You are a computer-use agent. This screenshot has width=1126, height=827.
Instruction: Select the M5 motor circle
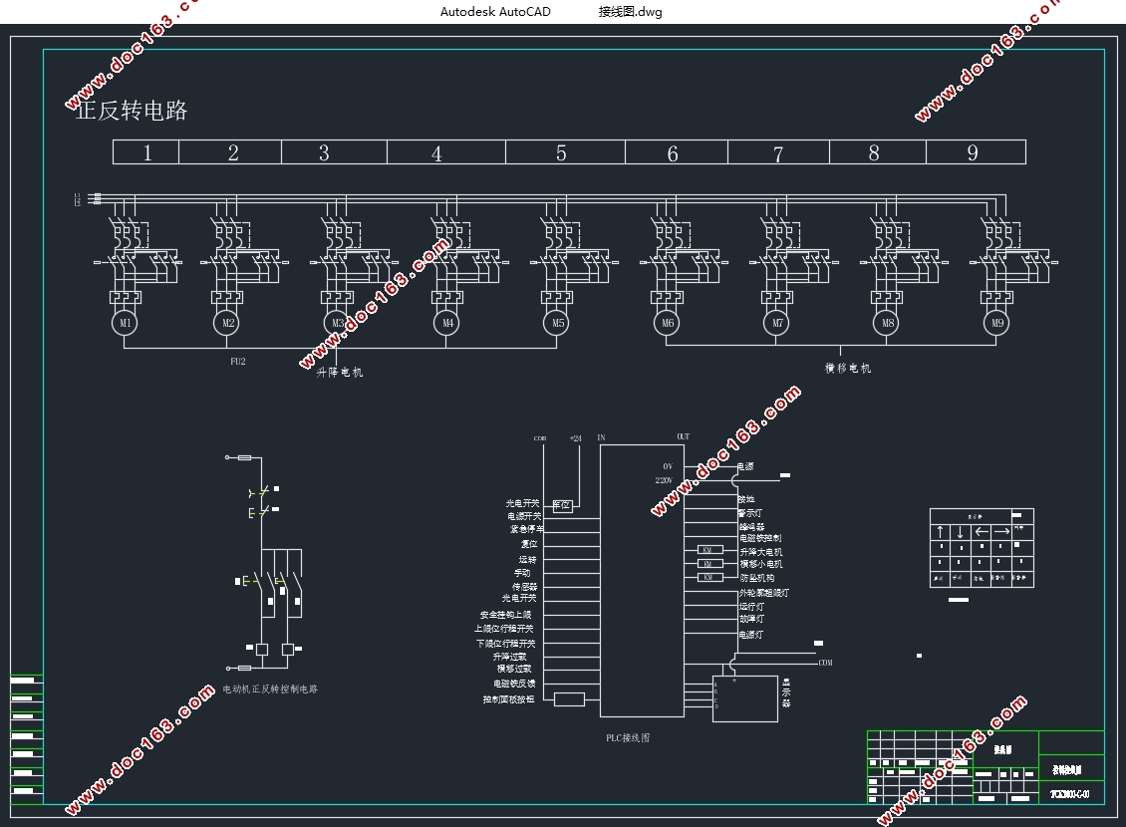coord(557,323)
